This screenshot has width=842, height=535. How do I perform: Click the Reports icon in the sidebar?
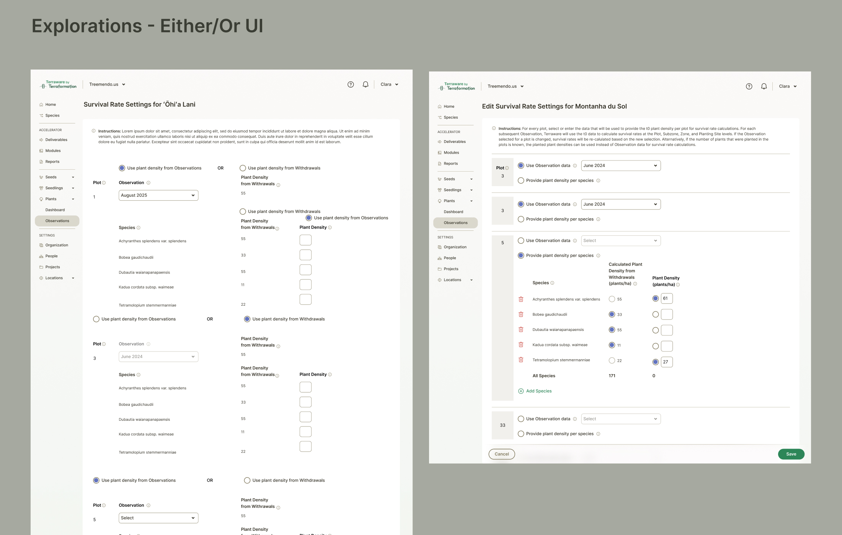pos(41,161)
